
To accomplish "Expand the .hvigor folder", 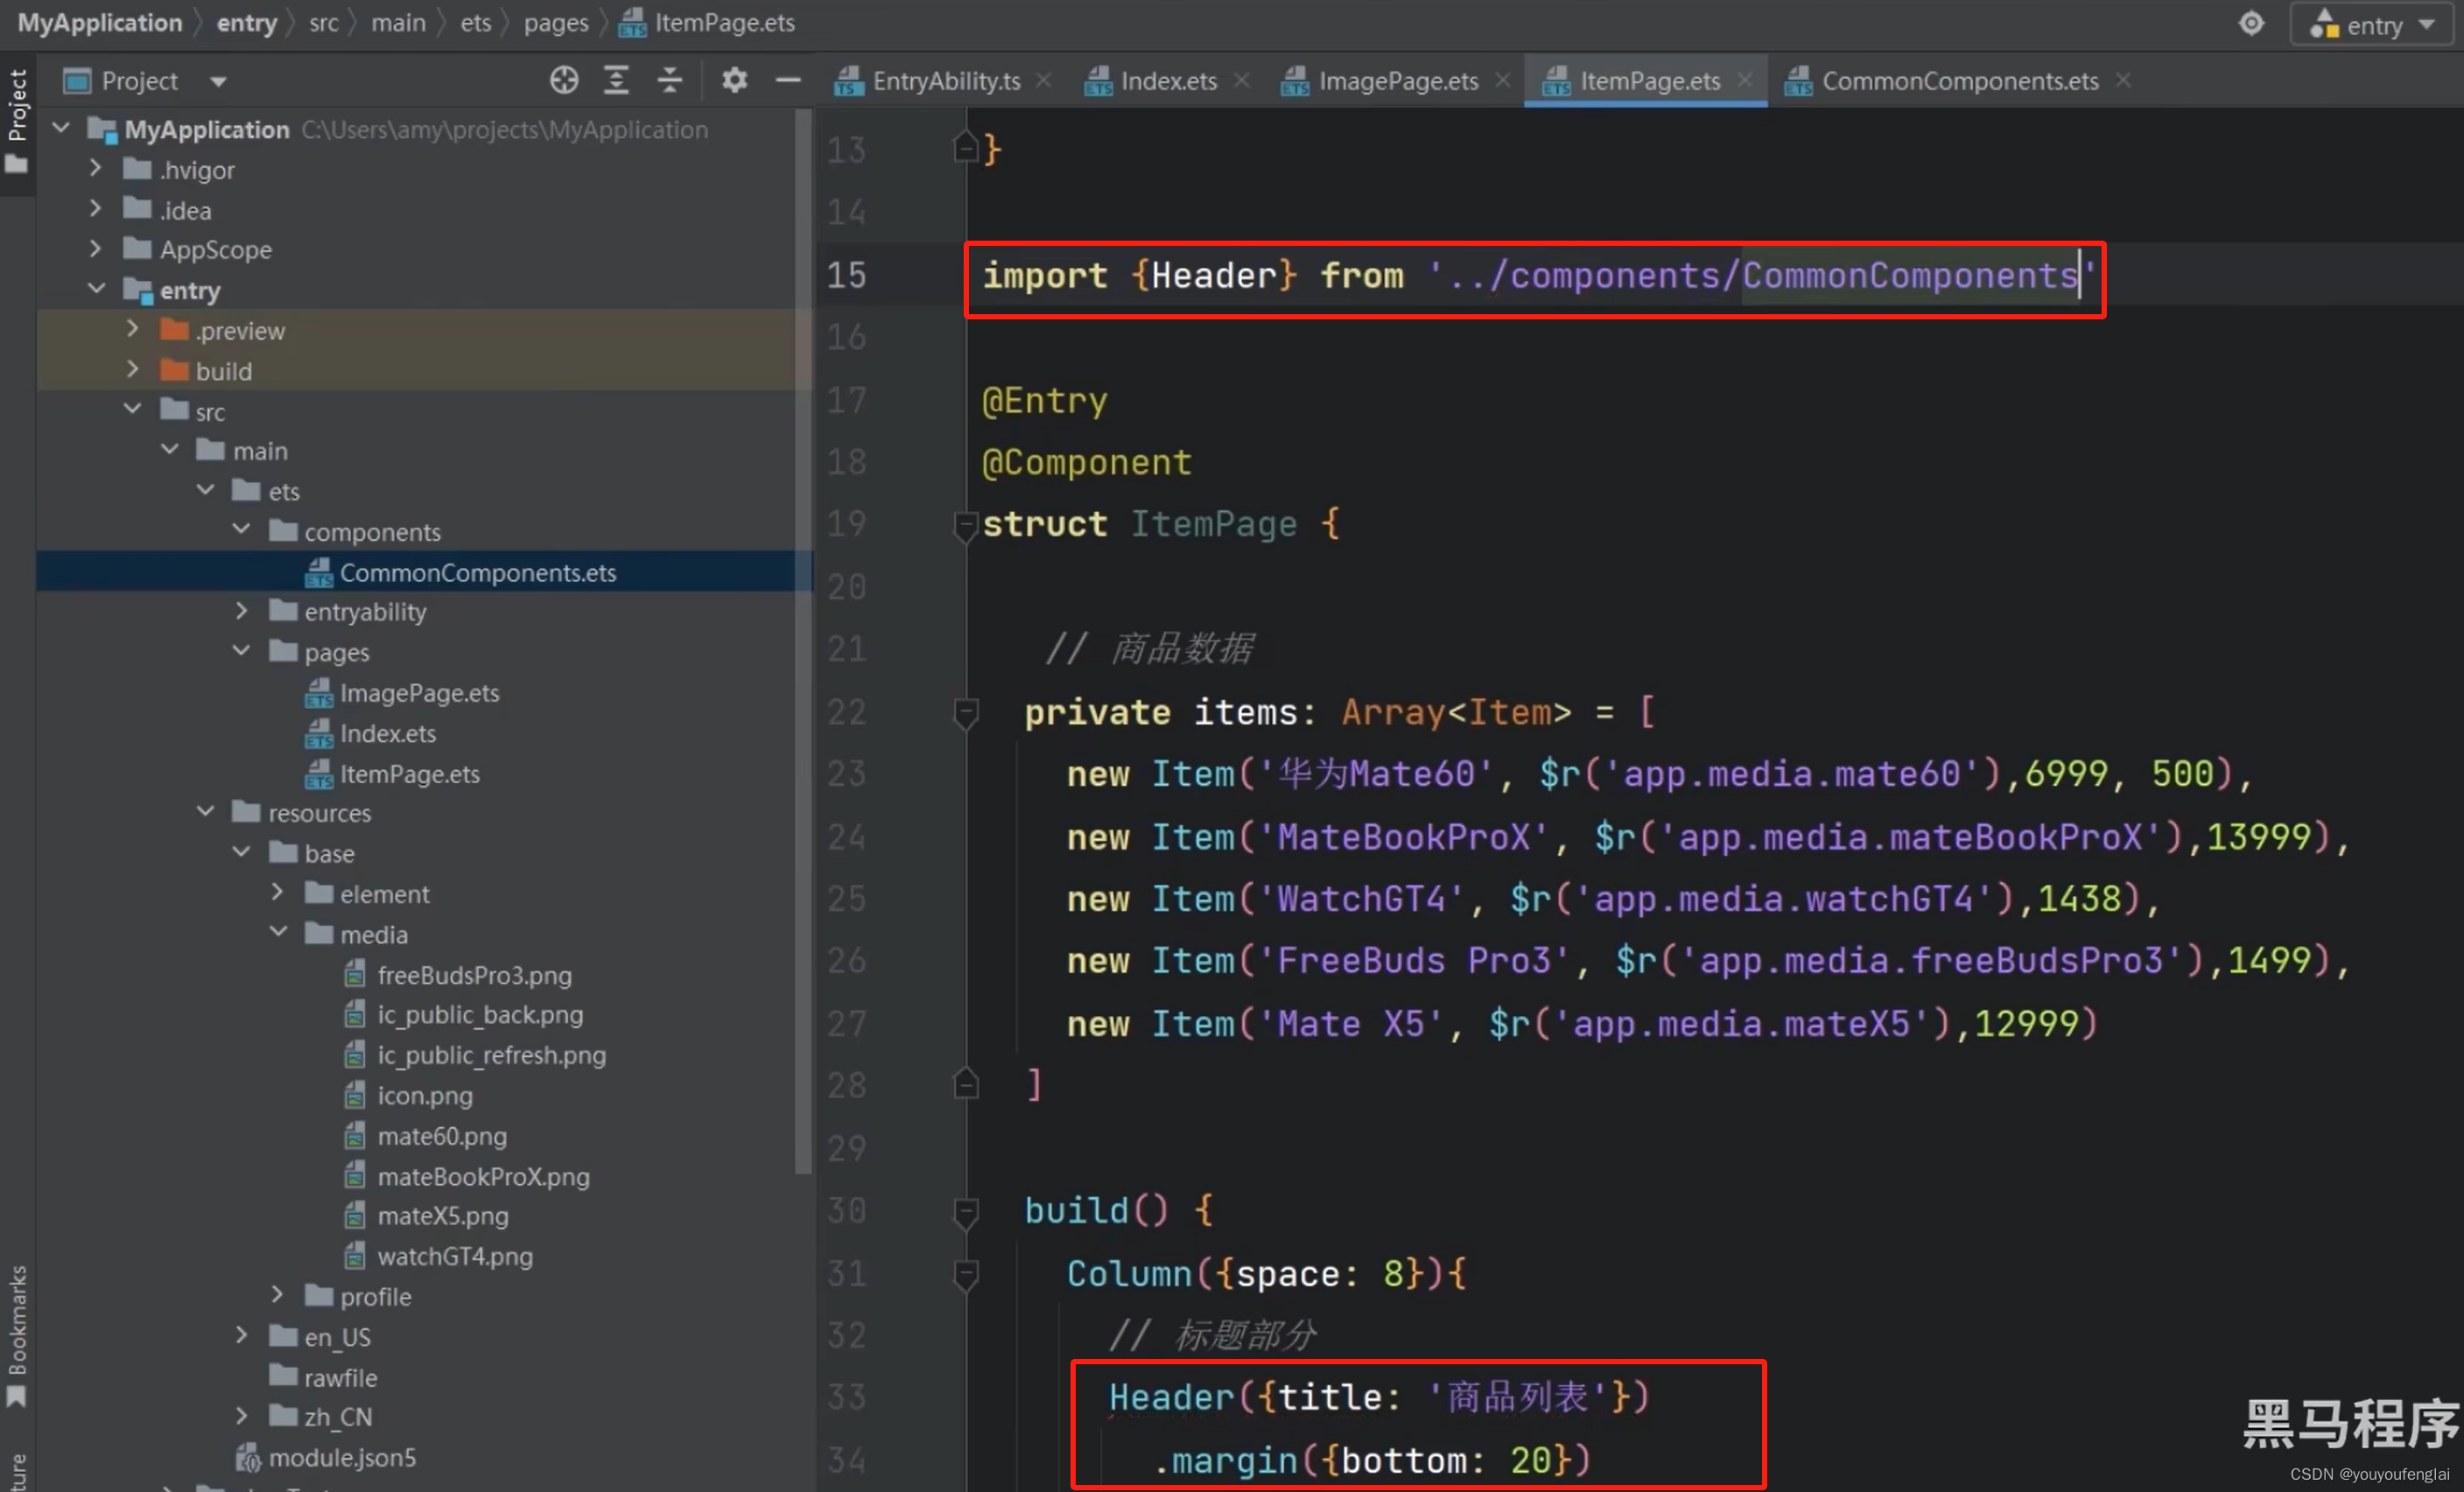I will pyautogui.click(x=96, y=168).
